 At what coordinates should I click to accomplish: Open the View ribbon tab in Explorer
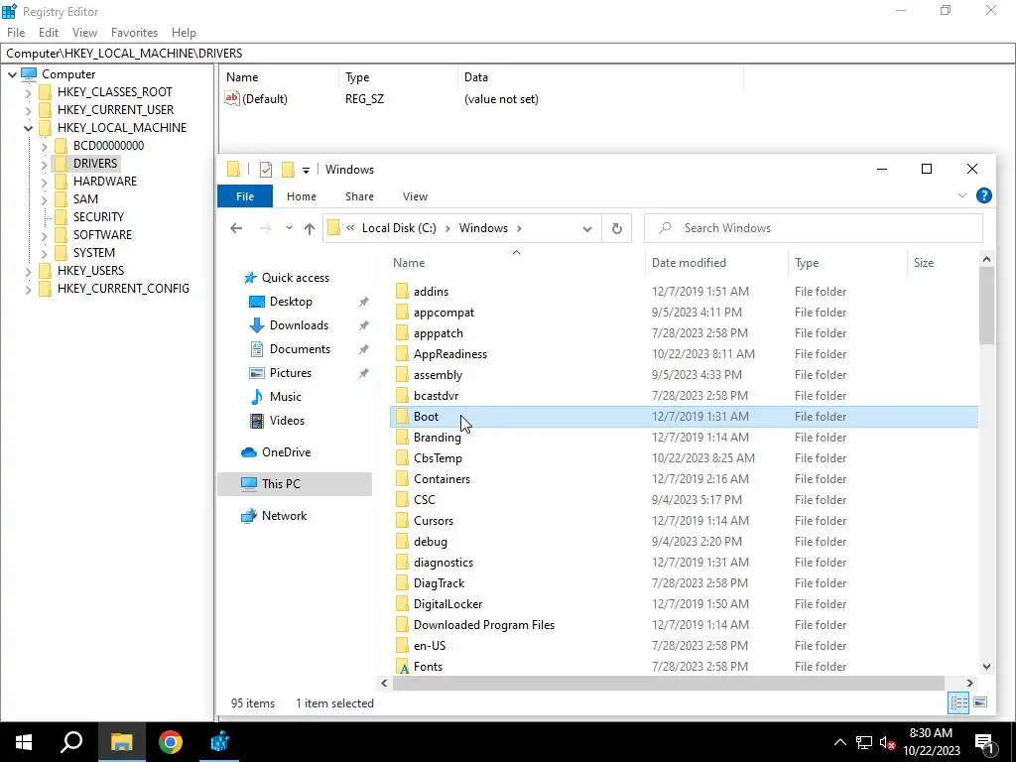click(415, 196)
